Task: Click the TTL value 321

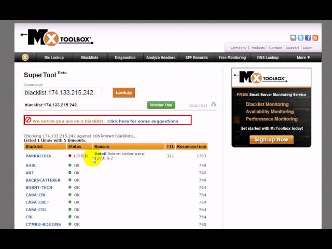Action: tap(170, 156)
